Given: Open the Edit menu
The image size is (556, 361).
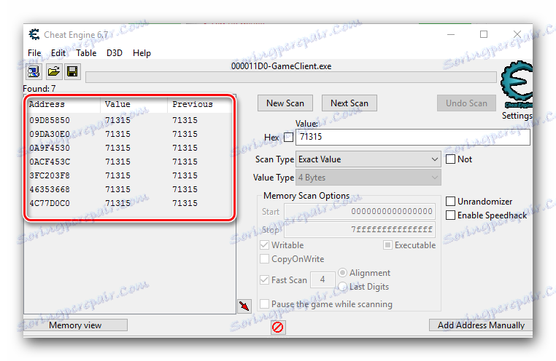Looking at the screenshot, I should (58, 53).
